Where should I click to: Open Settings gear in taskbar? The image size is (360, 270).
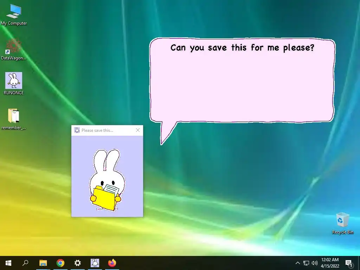tap(78, 263)
